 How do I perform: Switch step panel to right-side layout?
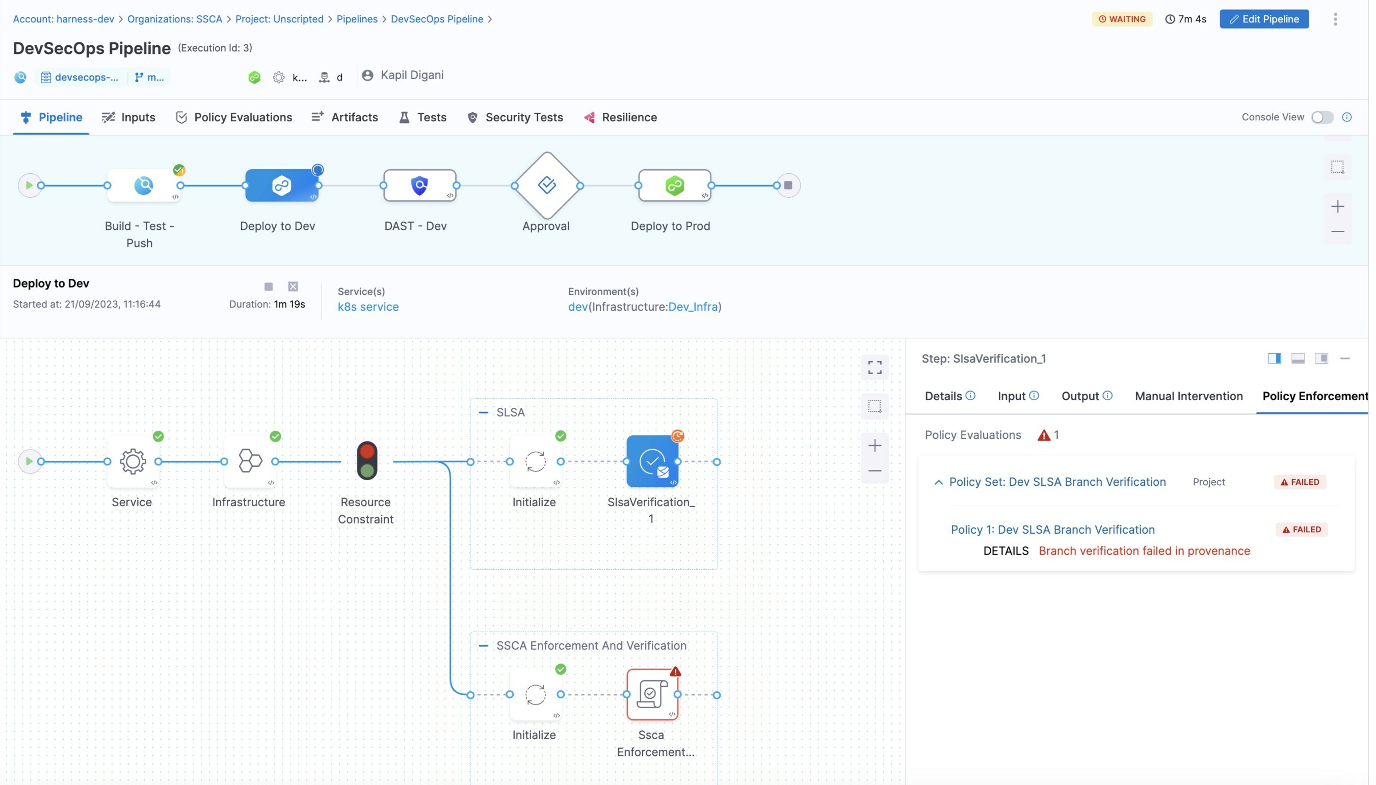tap(1274, 358)
